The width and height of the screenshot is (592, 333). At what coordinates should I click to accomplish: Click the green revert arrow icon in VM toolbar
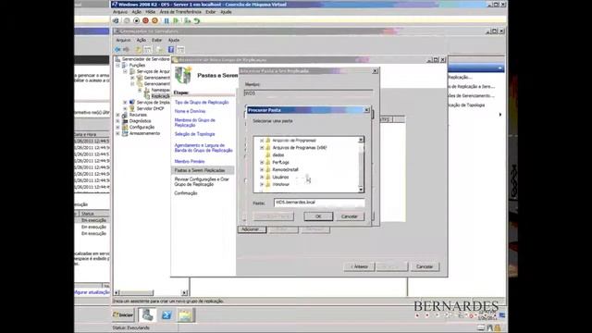coord(197,20)
